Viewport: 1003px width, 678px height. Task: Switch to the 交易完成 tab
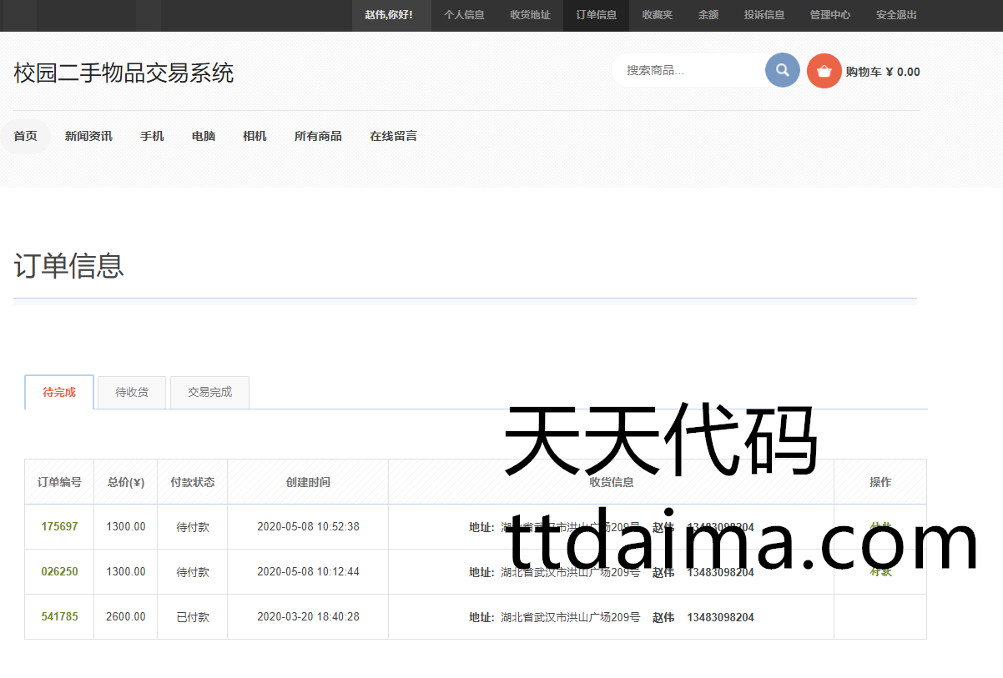click(209, 392)
